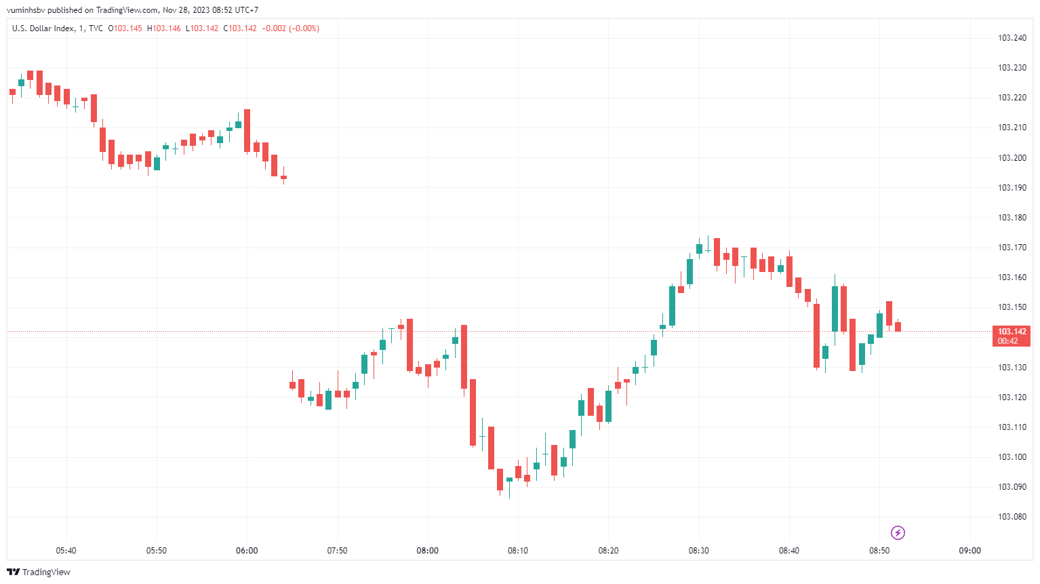Select the TVC exchange label in legend
The width and height of the screenshot is (1040, 584).
(96, 28)
